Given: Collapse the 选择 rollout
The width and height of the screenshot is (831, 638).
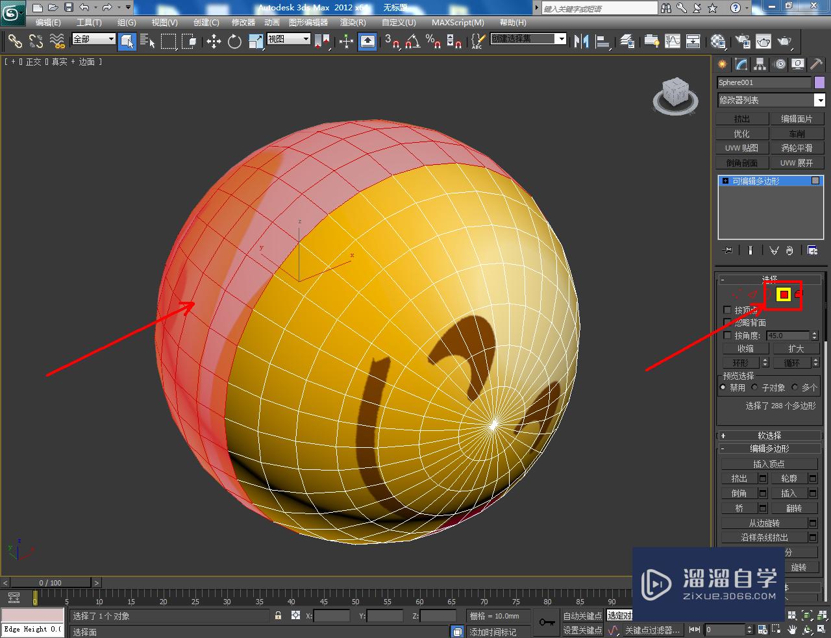Looking at the screenshot, I should coord(769,279).
